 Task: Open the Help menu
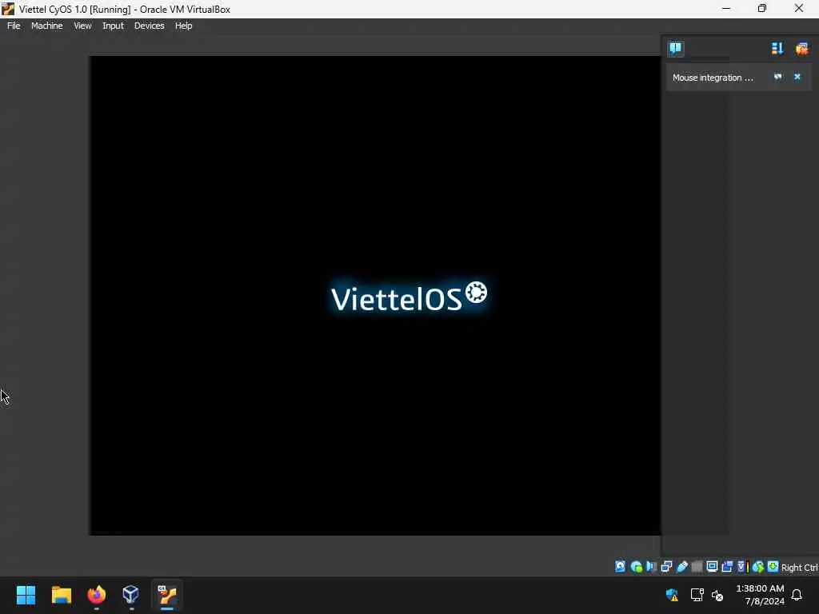183,26
